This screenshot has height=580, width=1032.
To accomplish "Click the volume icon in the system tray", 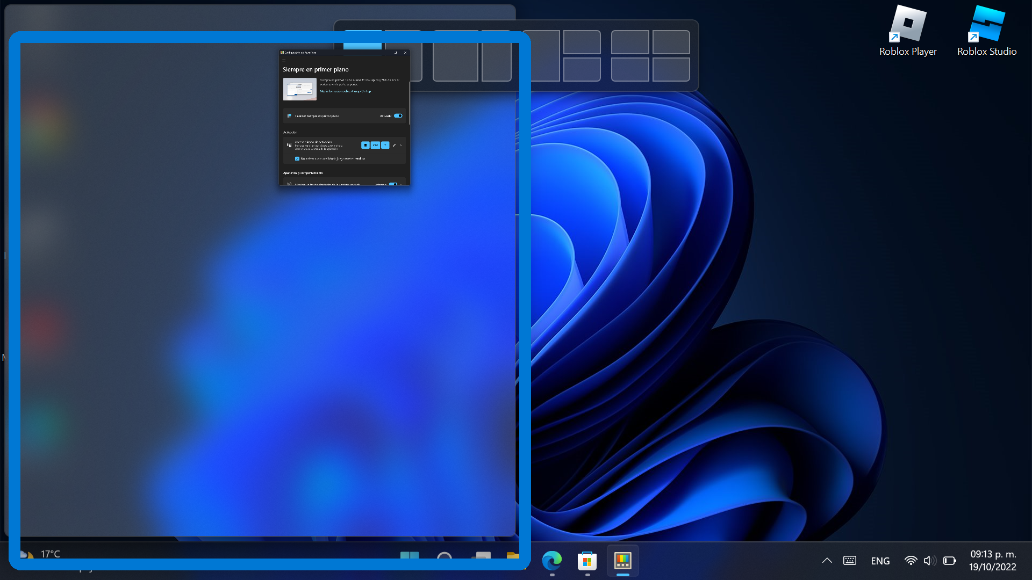I will pyautogui.click(x=928, y=561).
